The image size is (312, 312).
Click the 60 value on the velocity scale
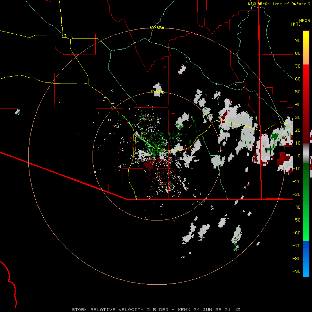tap(298, 79)
